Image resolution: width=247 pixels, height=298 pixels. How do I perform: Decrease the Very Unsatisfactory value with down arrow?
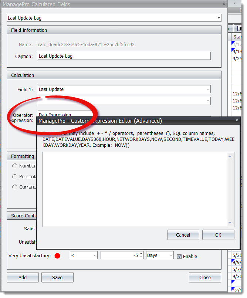141,257
